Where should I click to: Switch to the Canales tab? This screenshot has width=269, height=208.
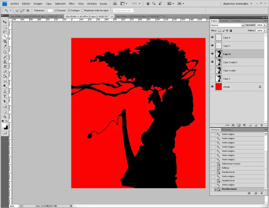(224, 21)
